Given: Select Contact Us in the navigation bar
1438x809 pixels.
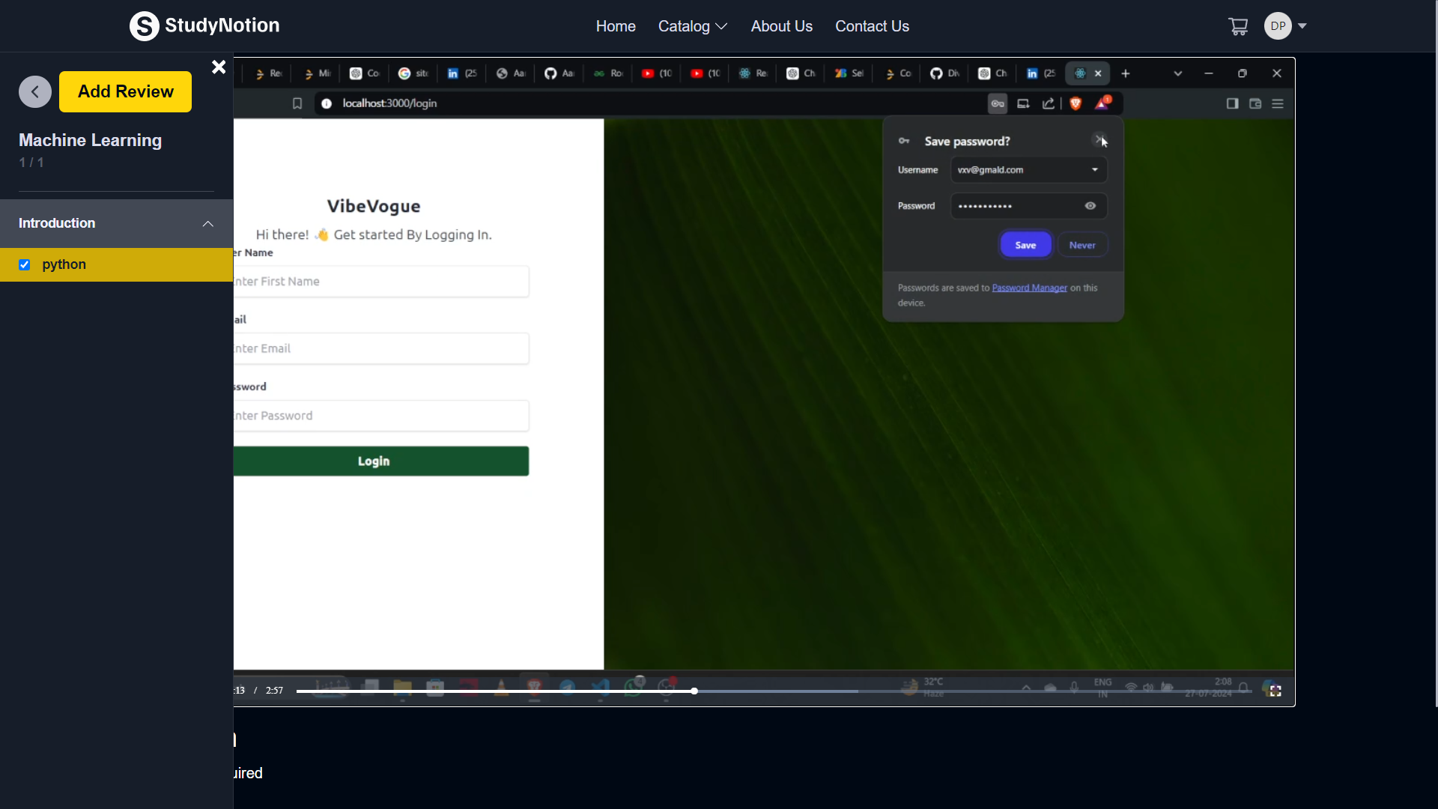Looking at the screenshot, I should tap(872, 25).
